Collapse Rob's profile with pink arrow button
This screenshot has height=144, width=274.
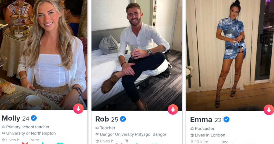coord(173,109)
